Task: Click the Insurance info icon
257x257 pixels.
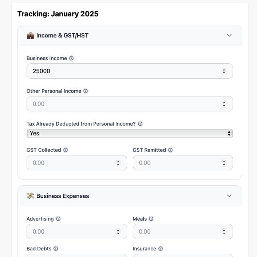Action: (x=161, y=249)
